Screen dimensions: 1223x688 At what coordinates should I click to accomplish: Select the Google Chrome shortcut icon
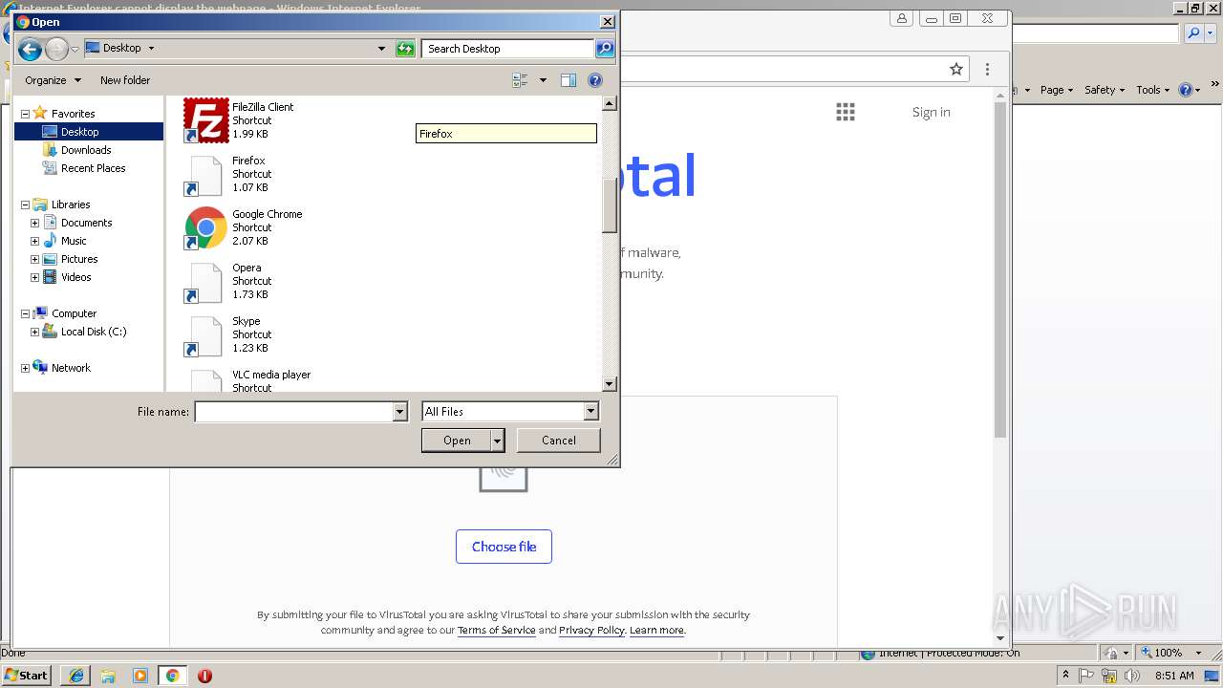coord(205,227)
